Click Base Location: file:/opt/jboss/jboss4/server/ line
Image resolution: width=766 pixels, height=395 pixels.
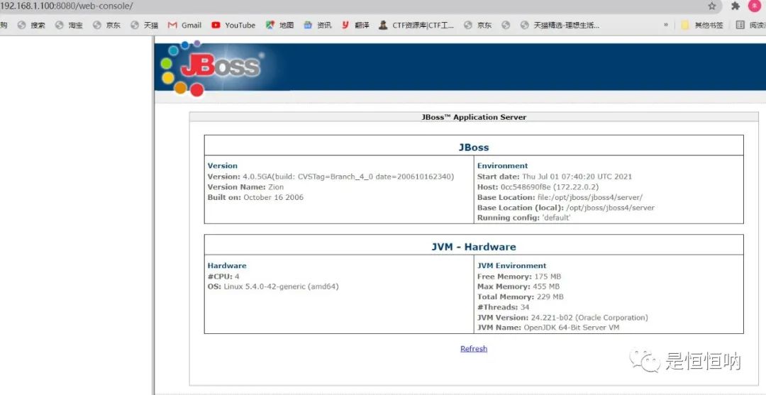560,197
